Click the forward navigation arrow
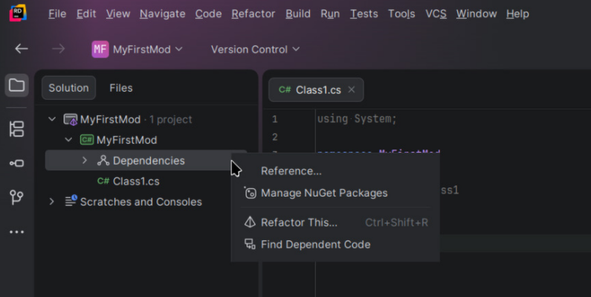This screenshot has width=591, height=297. 58,48
